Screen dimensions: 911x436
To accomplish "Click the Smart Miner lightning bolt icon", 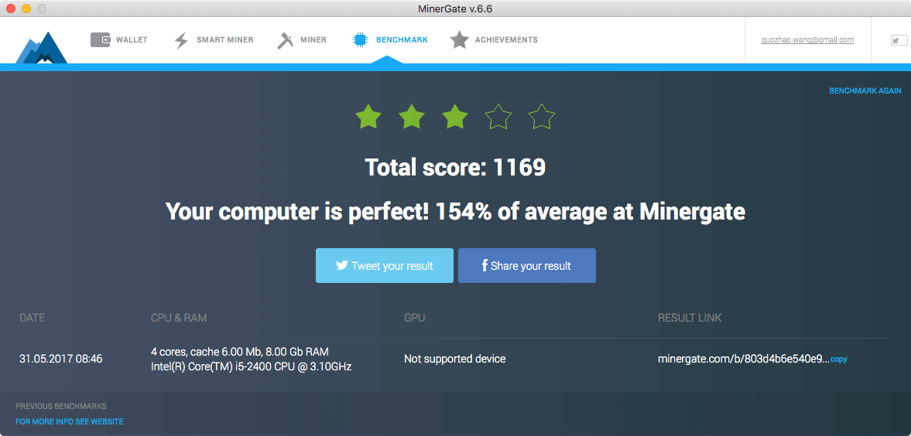I will 181,41.
